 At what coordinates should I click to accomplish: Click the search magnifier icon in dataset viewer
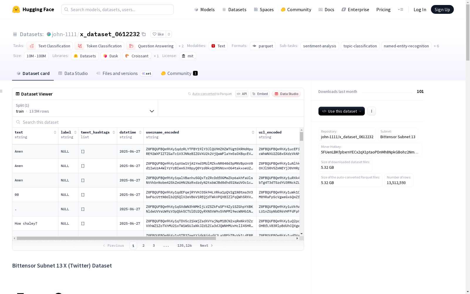pyautogui.click(x=18, y=122)
